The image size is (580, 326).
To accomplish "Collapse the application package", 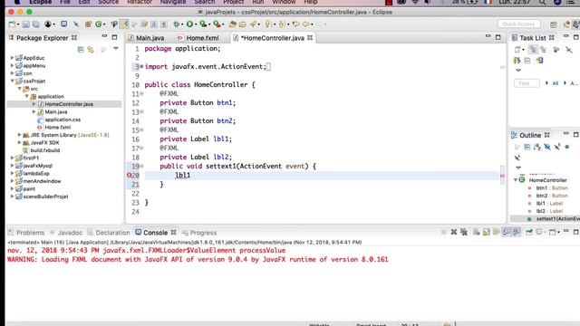I will (26, 96).
